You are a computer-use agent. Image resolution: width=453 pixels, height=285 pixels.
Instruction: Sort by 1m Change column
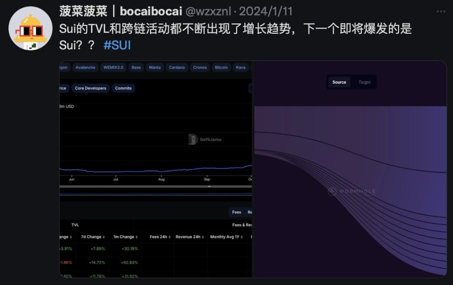click(126, 237)
